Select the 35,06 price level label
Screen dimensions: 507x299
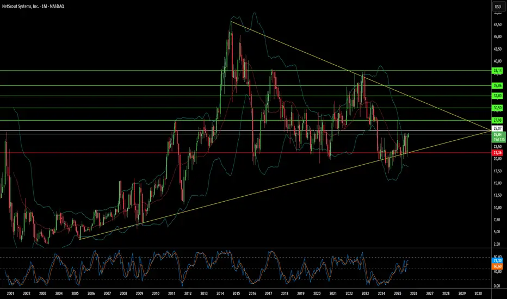pyautogui.click(x=498, y=86)
